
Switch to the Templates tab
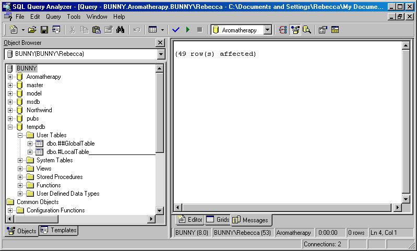point(59,230)
